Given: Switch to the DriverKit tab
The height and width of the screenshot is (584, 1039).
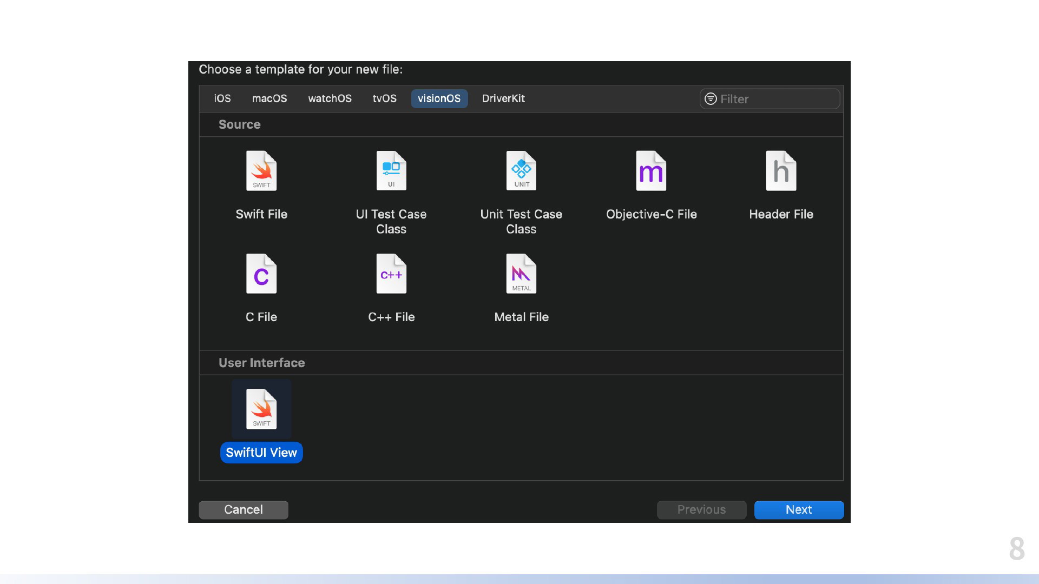Looking at the screenshot, I should coord(503,98).
